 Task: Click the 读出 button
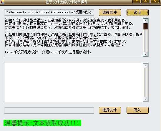coord(137,12)
